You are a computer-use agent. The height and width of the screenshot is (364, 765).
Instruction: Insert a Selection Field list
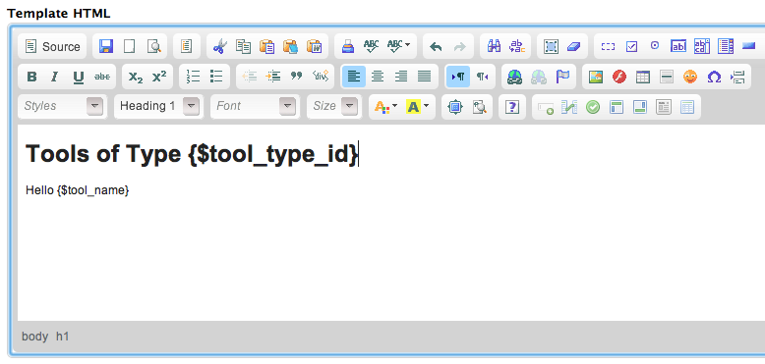tap(726, 47)
